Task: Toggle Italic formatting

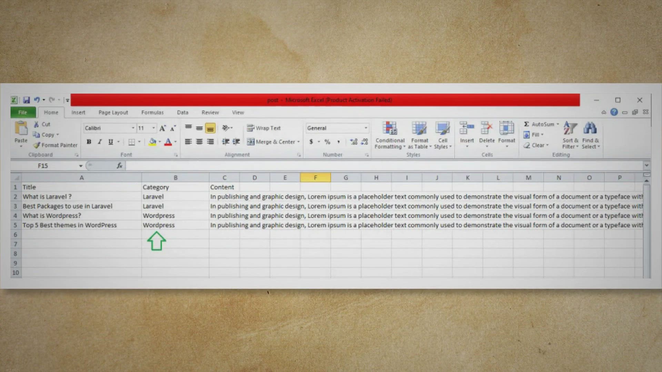Action: tap(100, 142)
